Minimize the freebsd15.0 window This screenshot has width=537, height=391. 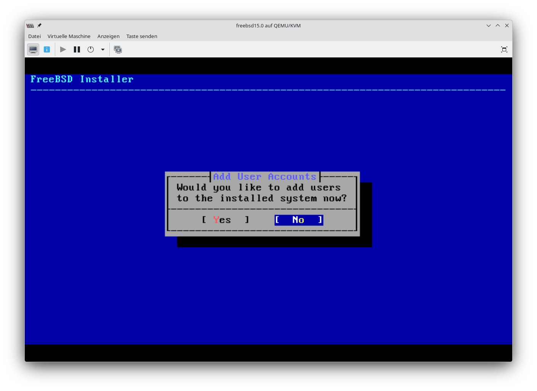pos(488,25)
